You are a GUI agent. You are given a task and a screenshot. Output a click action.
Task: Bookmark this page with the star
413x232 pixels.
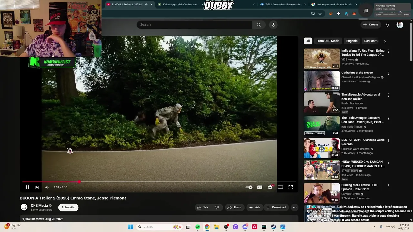click(x=320, y=14)
